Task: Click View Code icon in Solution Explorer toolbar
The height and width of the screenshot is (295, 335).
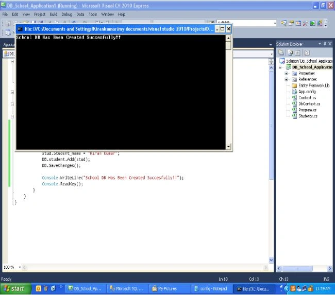Action: pos(307,53)
